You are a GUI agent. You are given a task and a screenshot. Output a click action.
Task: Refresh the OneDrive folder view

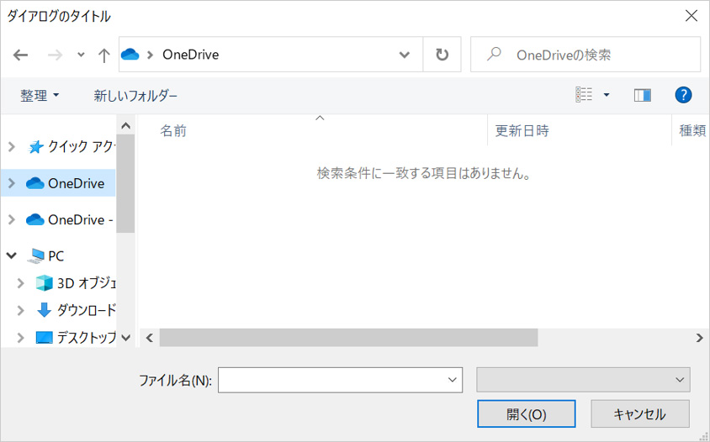[x=442, y=55]
